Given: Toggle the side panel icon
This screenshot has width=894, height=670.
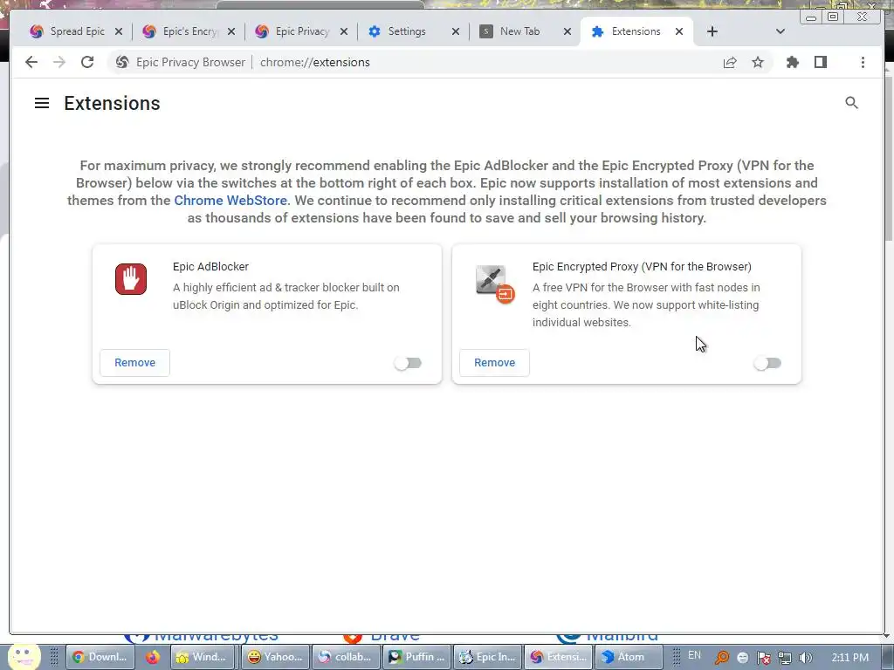Looking at the screenshot, I should (821, 62).
